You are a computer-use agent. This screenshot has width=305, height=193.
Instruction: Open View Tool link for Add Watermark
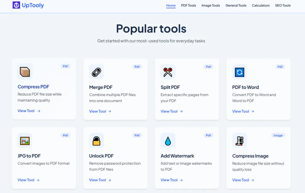pyautogui.click(x=172, y=180)
